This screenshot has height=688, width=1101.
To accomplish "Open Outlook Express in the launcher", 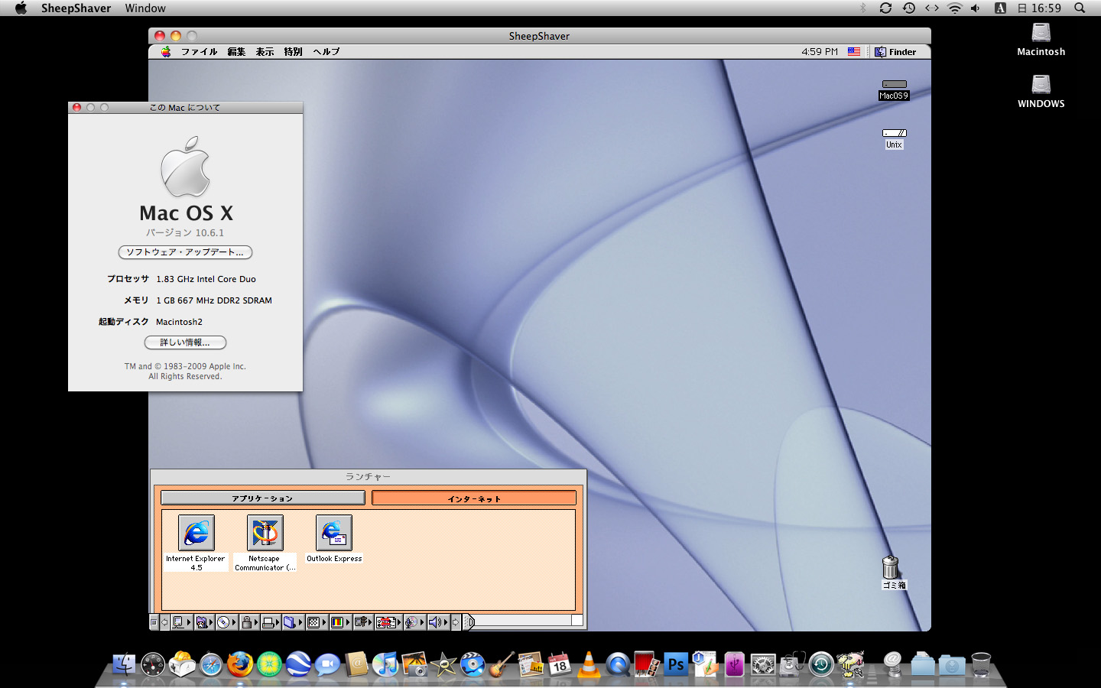I will [x=334, y=533].
